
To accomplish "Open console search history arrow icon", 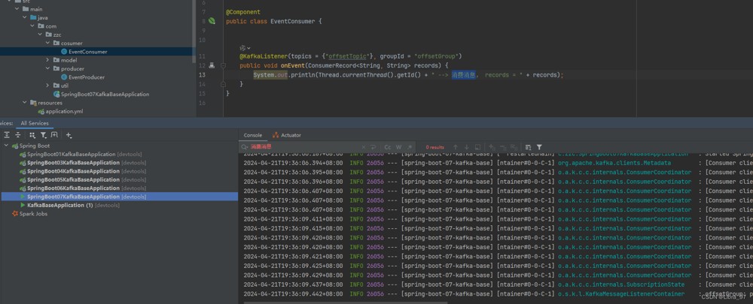I will 373,147.
